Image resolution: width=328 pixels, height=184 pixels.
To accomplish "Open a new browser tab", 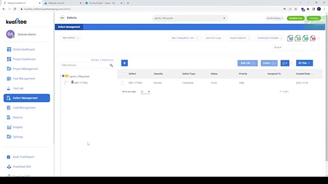I will tap(128, 3).
